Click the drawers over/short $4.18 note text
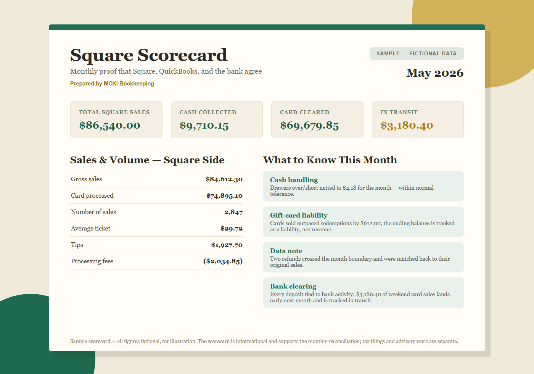The height and width of the screenshot is (374, 534). (x=352, y=191)
